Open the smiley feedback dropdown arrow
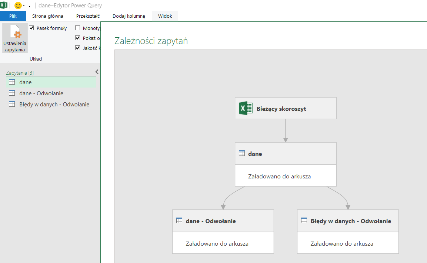The width and height of the screenshot is (427, 263). tap(24, 6)
